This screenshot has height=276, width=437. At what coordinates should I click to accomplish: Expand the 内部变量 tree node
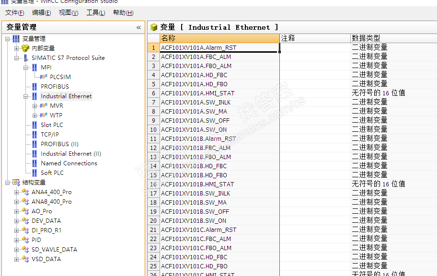[x=16, y=48]
